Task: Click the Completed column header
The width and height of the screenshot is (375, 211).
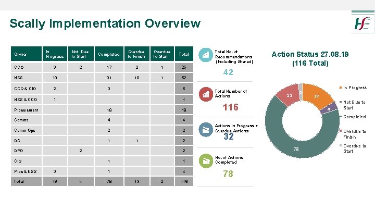Action: coord(109,54)
